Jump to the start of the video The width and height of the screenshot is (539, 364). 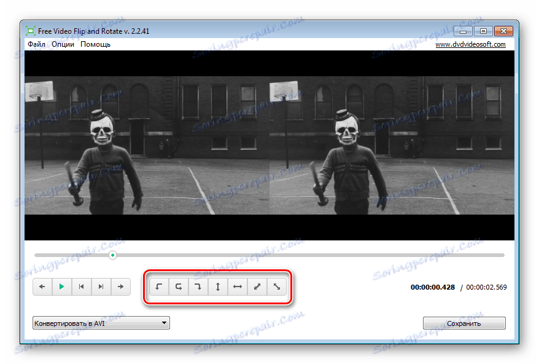82,287
